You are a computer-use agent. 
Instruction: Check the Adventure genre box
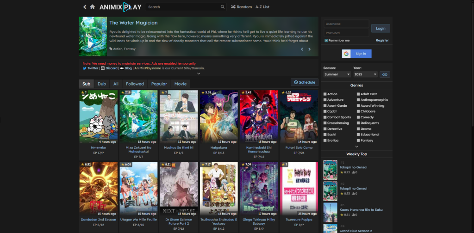325,100
